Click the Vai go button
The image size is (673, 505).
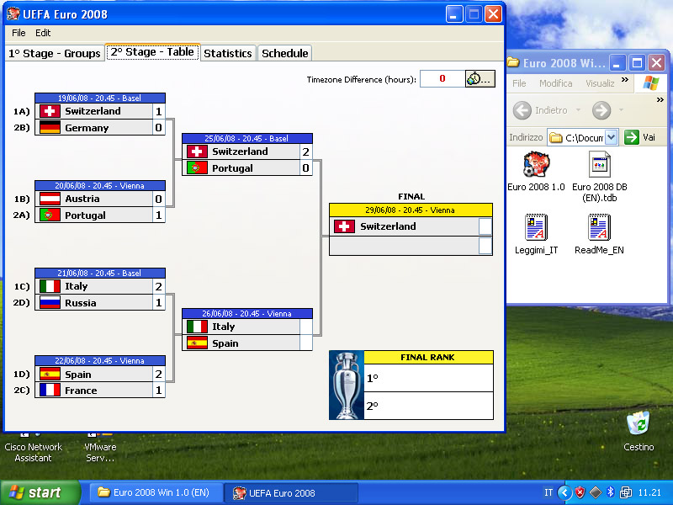tap(640, 137)
